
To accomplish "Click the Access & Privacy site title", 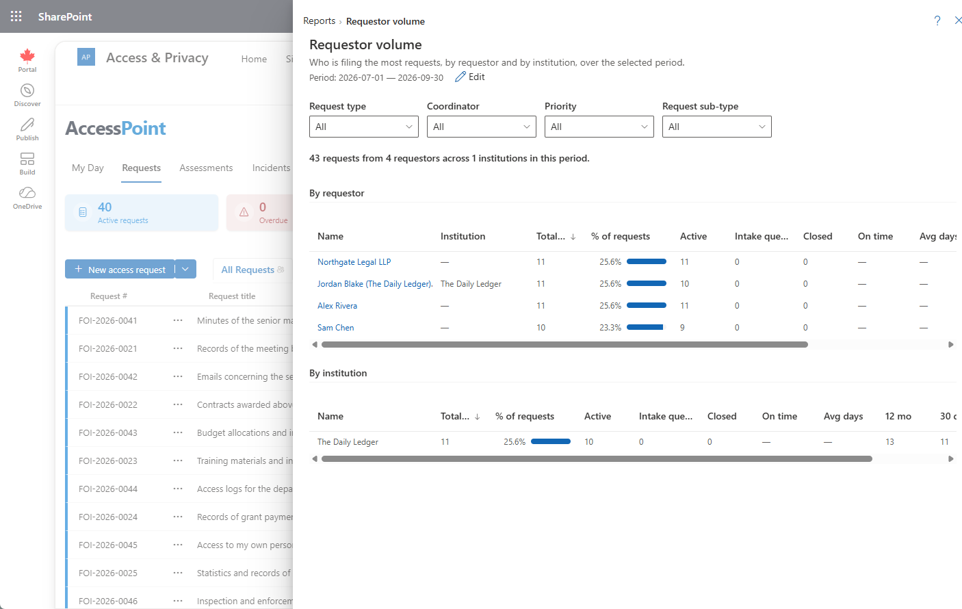I will (x=157, y=57).
